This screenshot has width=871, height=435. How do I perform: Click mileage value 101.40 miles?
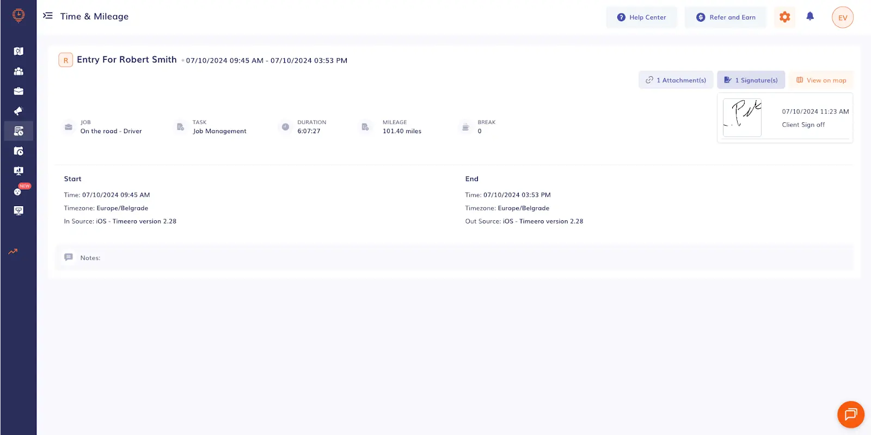click(402, 132)
